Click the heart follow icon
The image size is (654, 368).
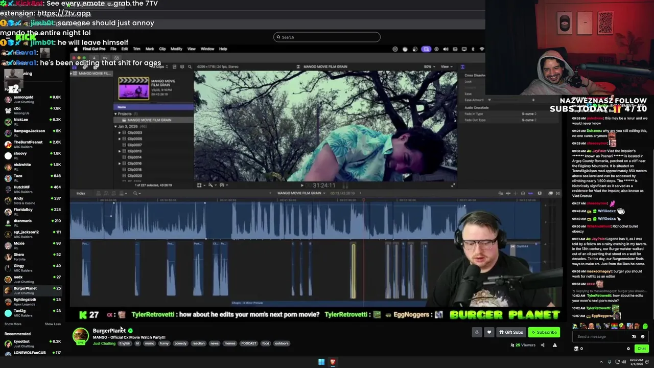[489, 332]
